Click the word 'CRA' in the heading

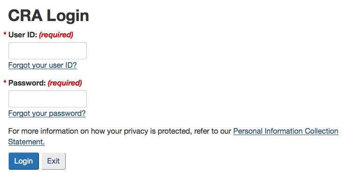pyautogui.click(x=25, y=15)
